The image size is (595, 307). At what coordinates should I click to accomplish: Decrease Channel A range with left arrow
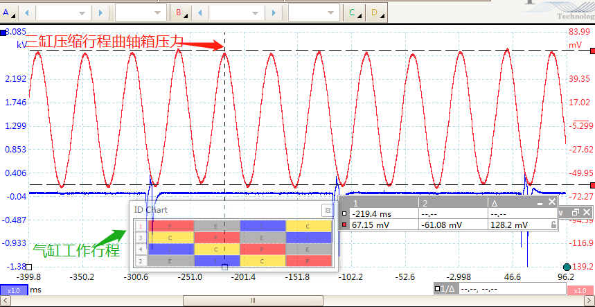[26, 13]
